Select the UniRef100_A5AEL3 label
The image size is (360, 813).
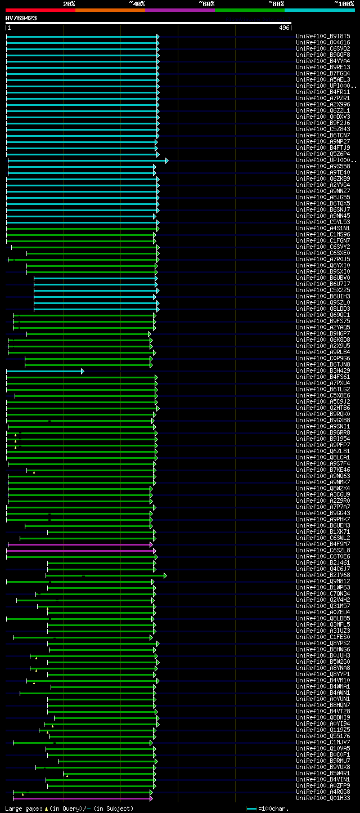click(x=323, y=79)
